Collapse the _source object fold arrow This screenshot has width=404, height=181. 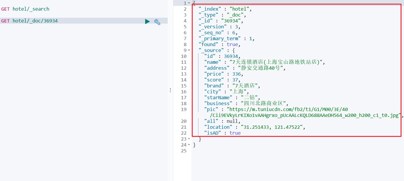click(x=189, y=50)
